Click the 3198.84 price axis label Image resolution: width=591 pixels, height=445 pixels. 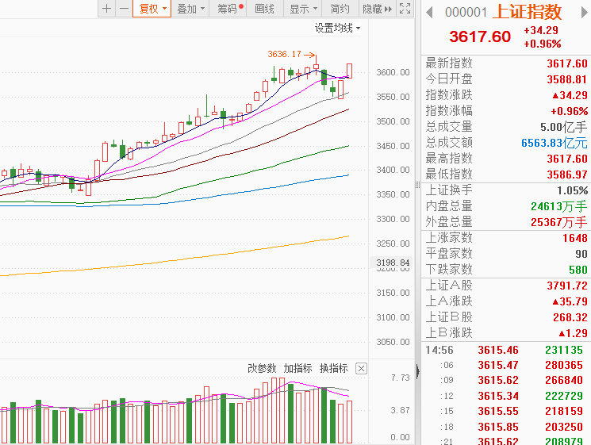393,263
